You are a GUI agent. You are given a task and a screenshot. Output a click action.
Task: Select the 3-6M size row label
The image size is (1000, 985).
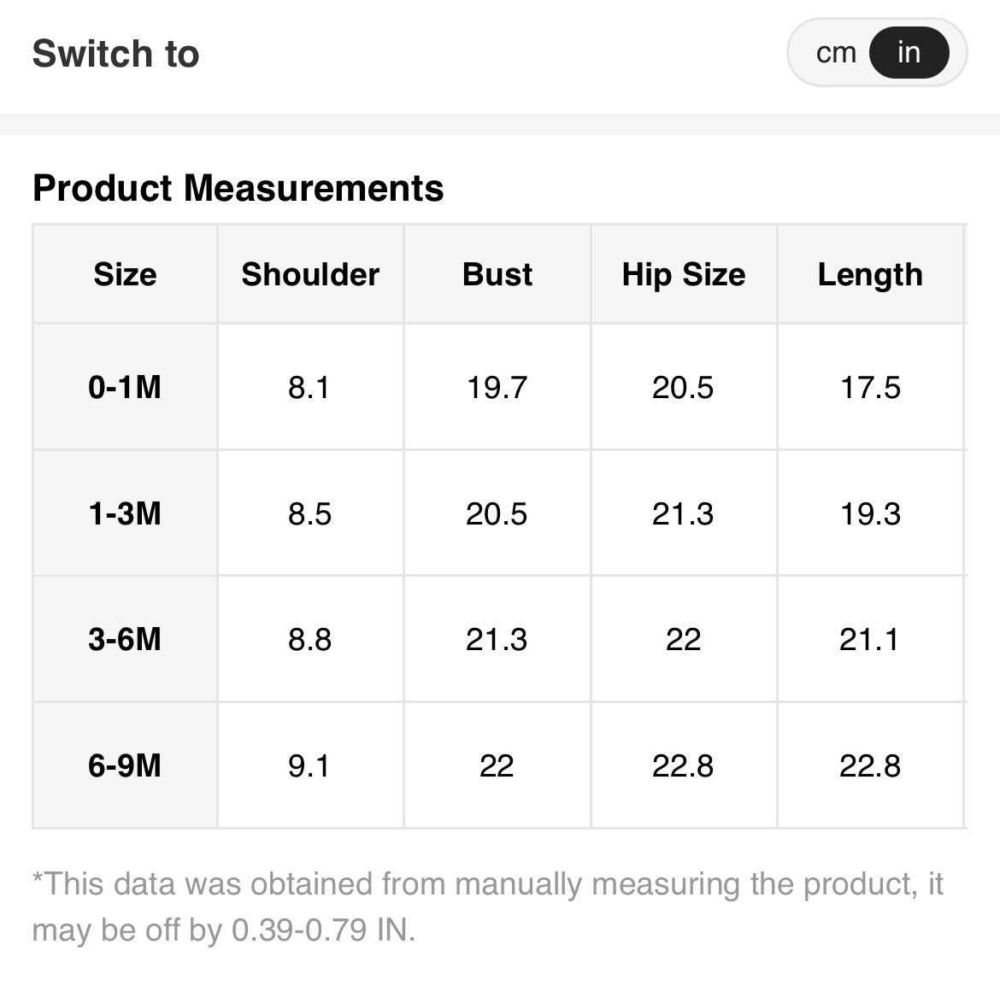click(x=125, y=639)
